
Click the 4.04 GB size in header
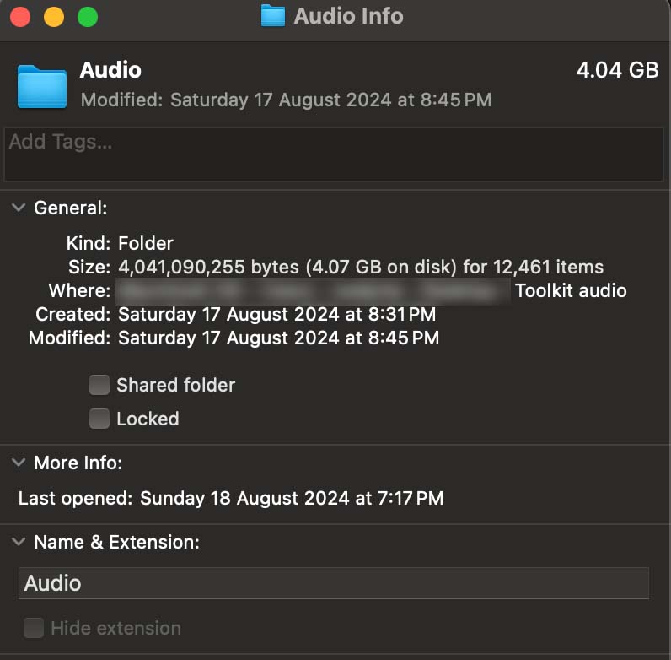pyautogui.click(x=617, y=70)
